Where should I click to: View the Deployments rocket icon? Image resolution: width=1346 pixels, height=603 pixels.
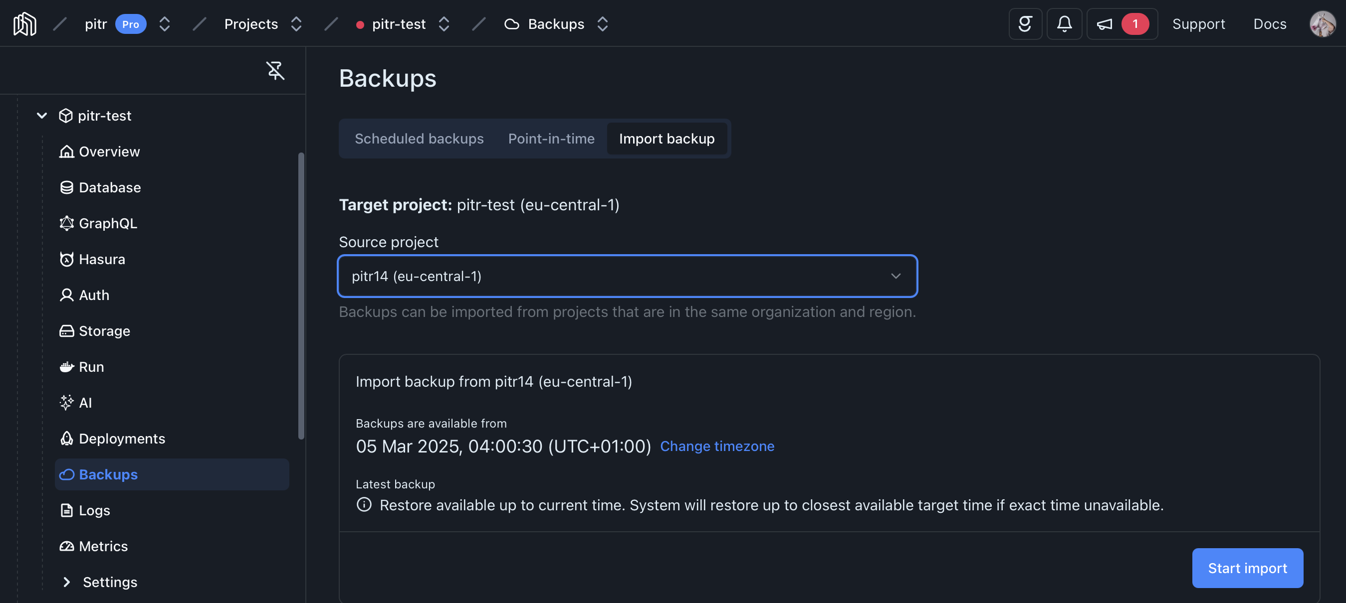click(66, 439)
